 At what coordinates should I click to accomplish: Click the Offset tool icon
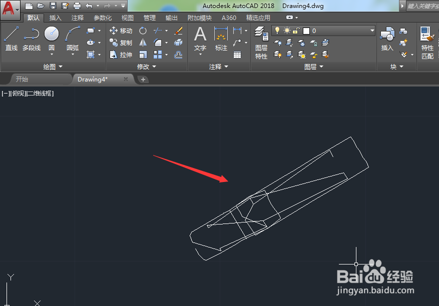click(178, 54)
